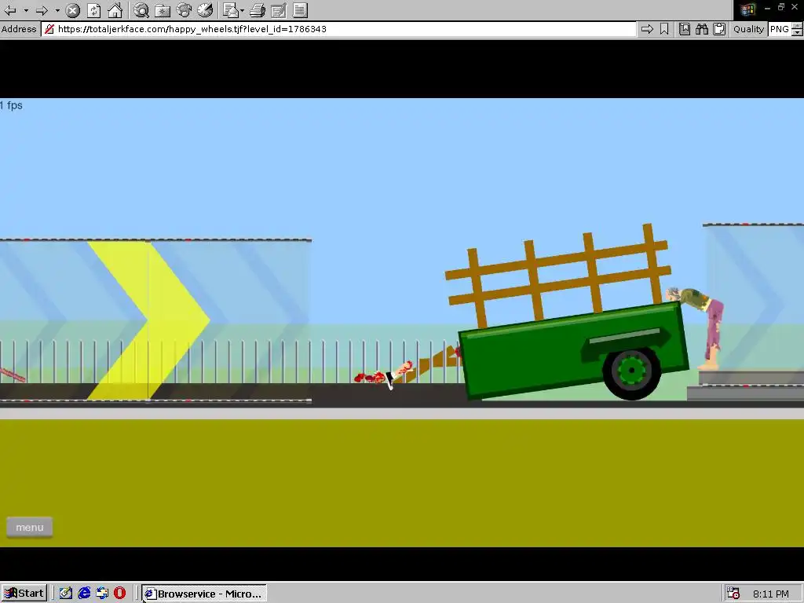
Task: Open the Forward history dropdown arrow
Action: point(57,10)
